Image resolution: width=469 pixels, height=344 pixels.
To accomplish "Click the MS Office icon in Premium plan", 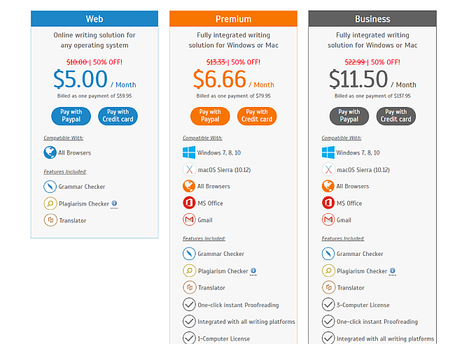I will pyautogui.click(x=189, y=203).
